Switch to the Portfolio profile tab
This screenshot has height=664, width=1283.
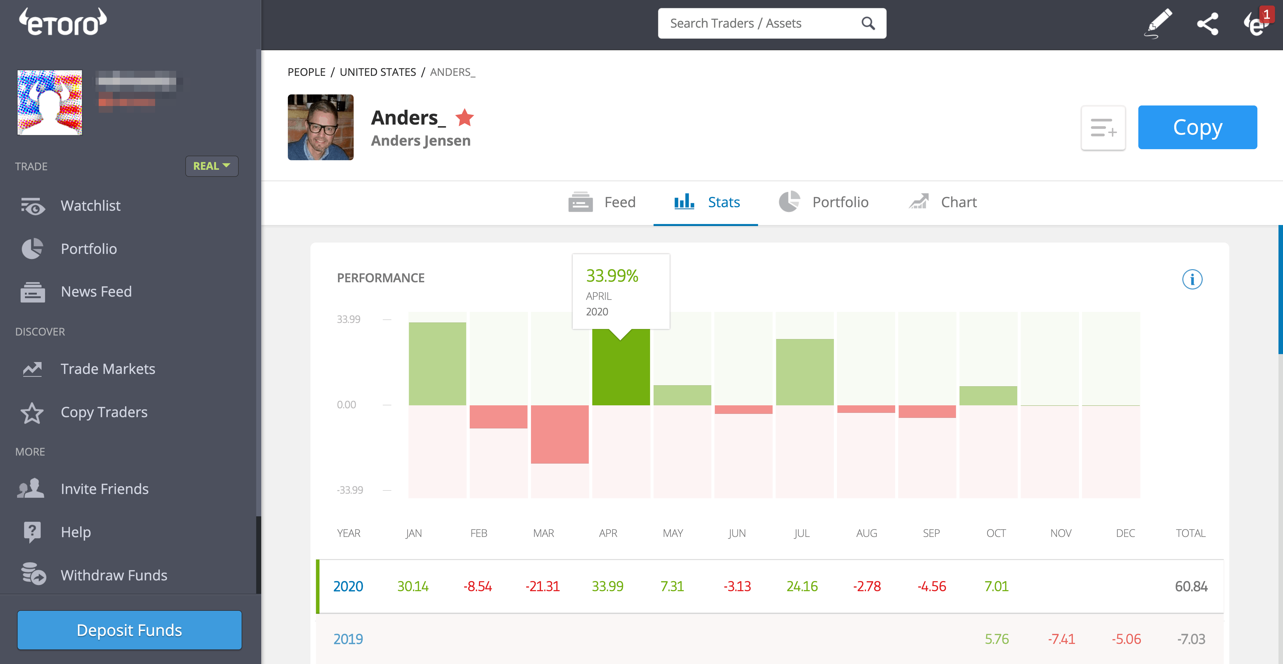pyautogui.click(x=824, y=202)
